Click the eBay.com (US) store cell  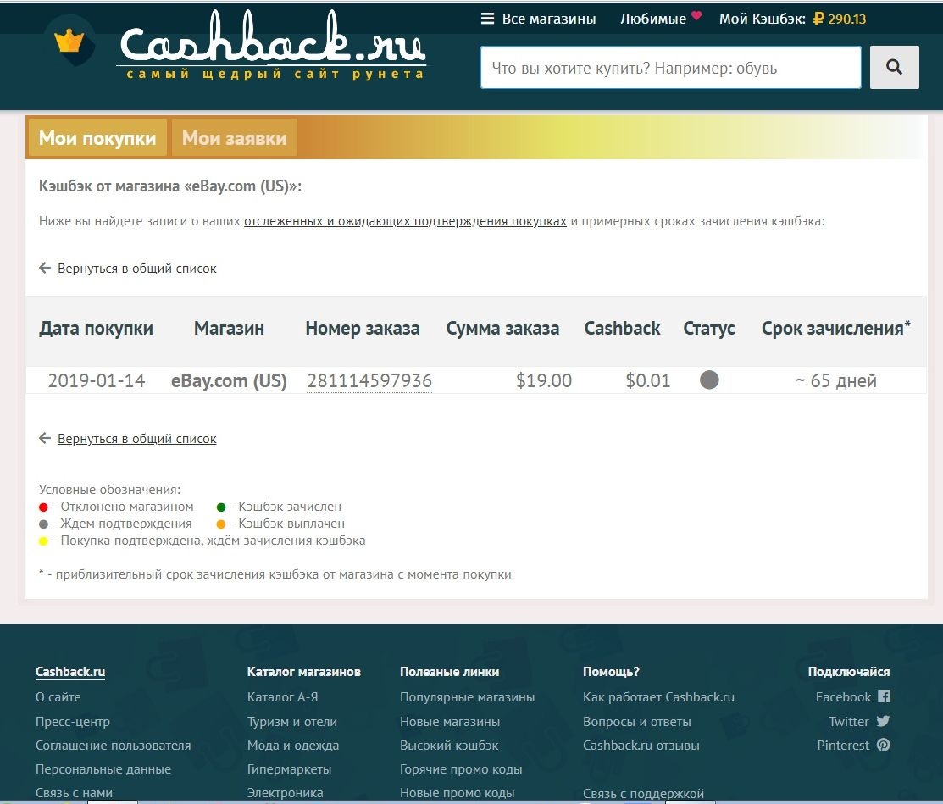229,380
